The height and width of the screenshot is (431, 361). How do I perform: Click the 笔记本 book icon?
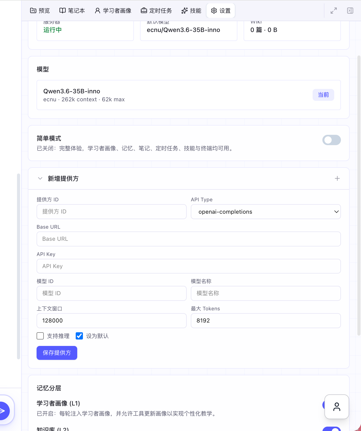point(63,11)
